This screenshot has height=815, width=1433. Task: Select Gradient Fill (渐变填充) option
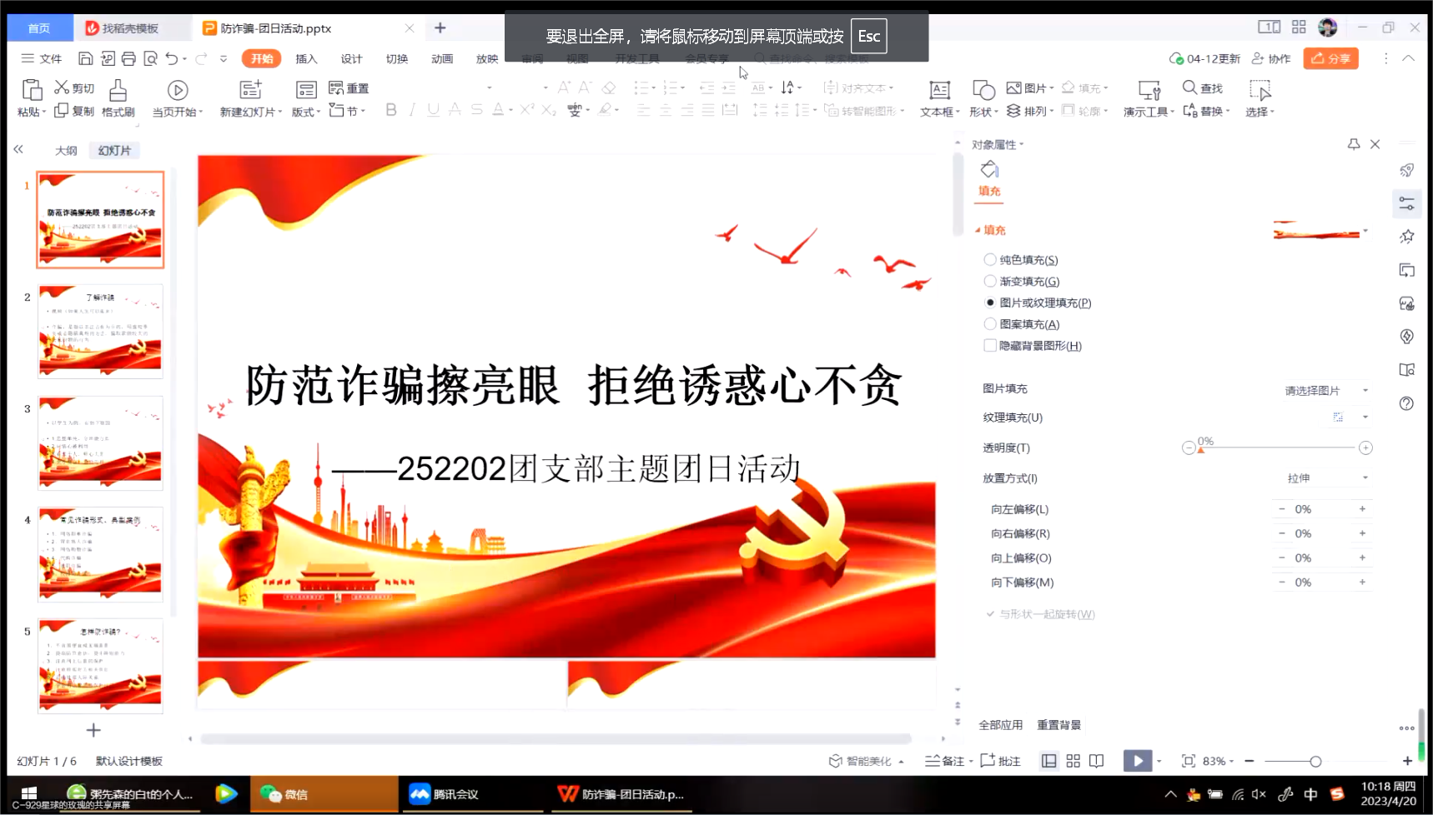(x=990, y=282)
